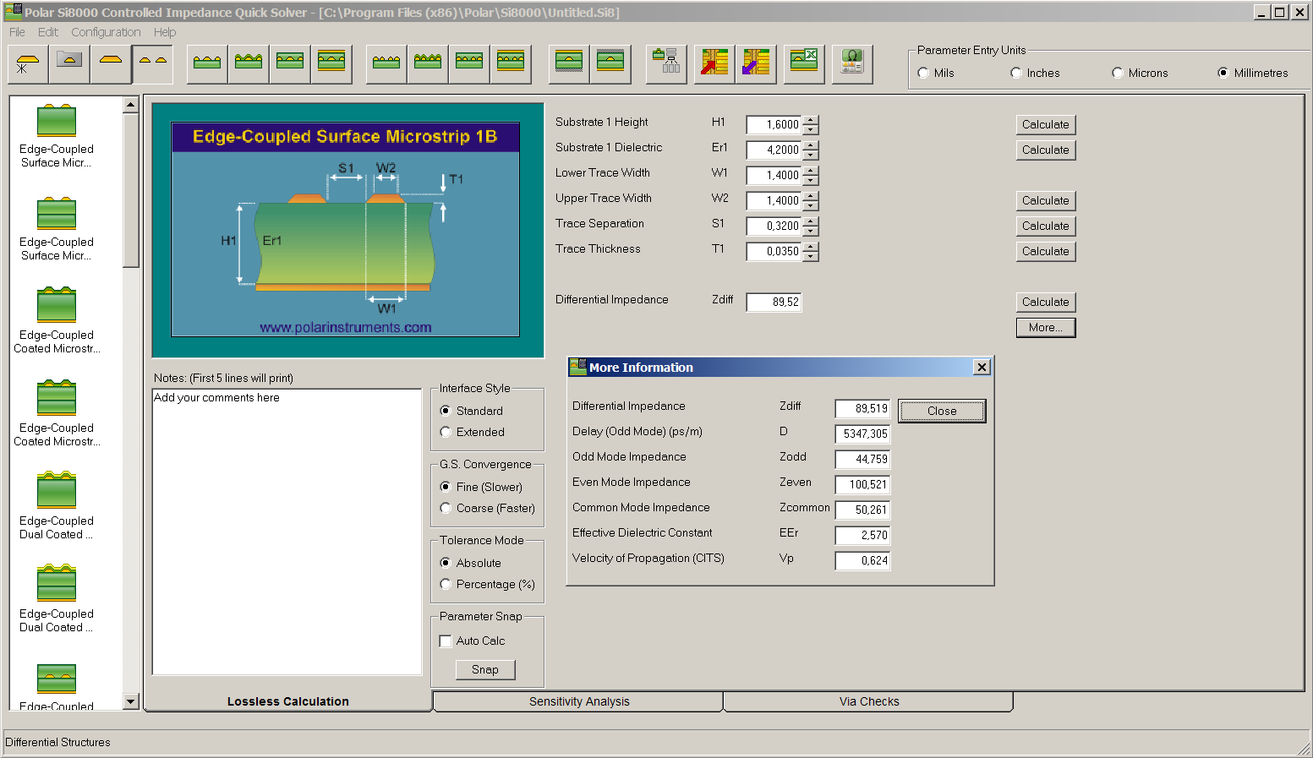Click the structure list scrollbar up arrow
Image resolution: width=1313 pixels, height=758 pixels.
tap(130, 105)
